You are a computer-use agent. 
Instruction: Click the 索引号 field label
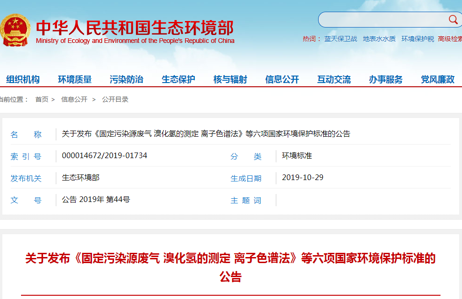26,157
